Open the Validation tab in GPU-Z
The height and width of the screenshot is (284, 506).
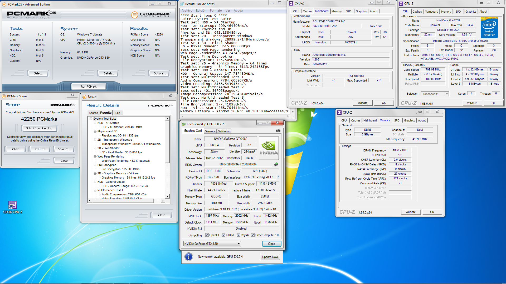tap(224, 131)
